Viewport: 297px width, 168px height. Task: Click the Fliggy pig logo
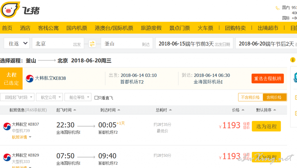[x=10, y=10]
